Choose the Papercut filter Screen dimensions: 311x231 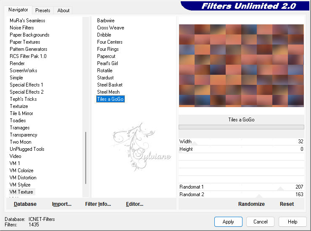pos(106,56)
